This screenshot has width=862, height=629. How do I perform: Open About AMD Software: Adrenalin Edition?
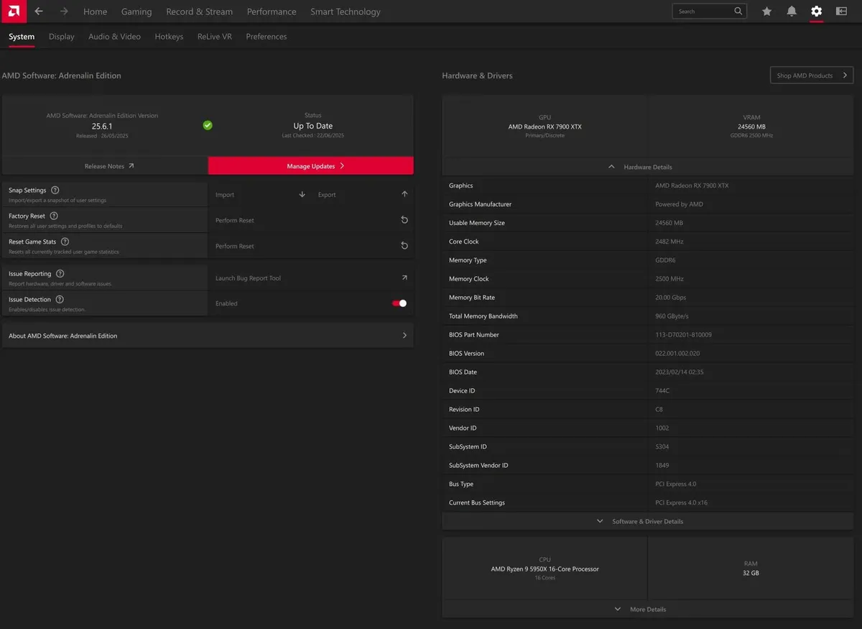point(208,336)
